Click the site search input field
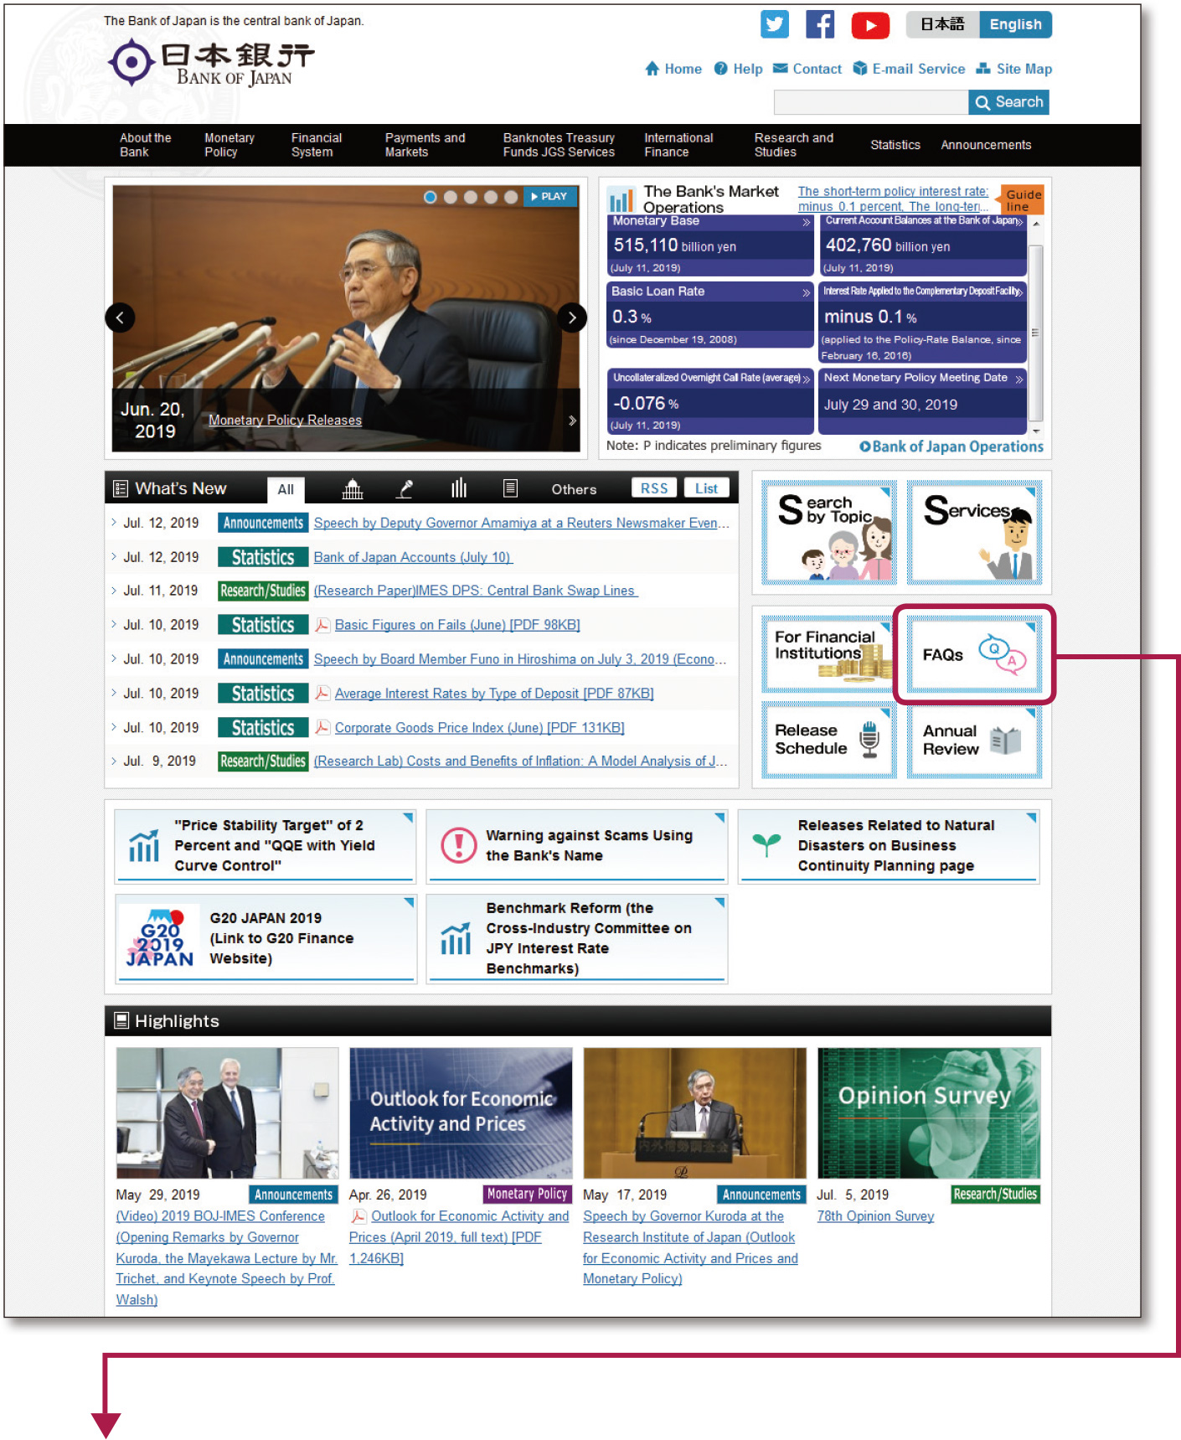Image resolution: width=1181 pixels, height=1440 pixels. (871, 102)
